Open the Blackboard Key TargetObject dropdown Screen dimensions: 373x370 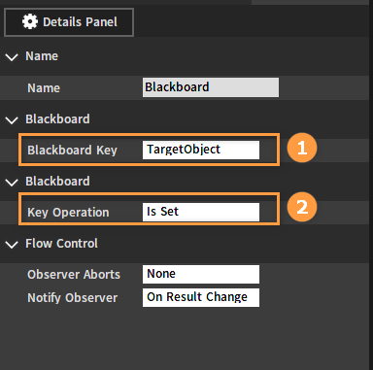(x=201, y=150)
